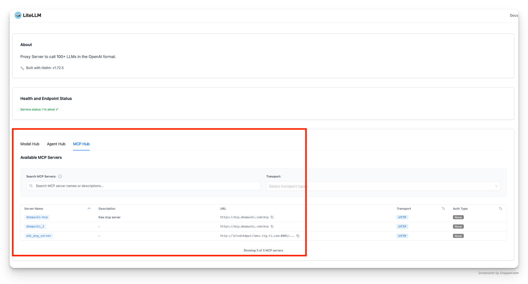Copy the deepwiki-mcp server URL

tap(272, 217)
